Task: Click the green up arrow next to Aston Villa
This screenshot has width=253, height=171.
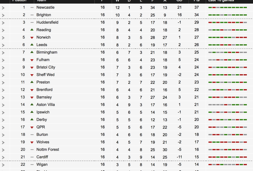Action: click(32, 105)
